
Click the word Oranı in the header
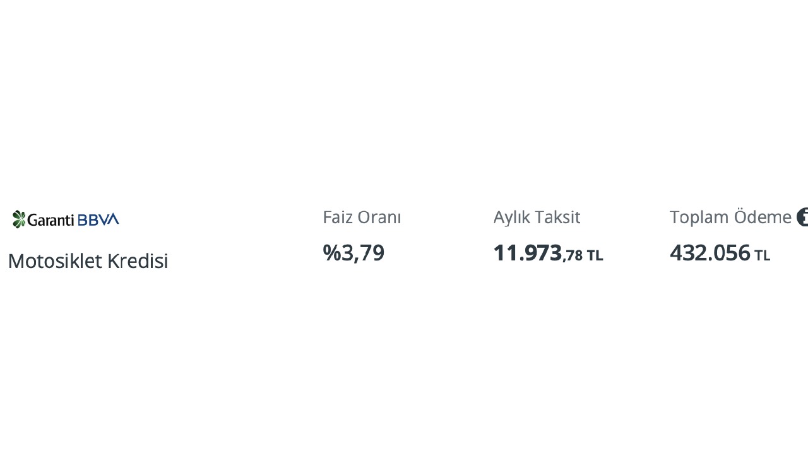pyautogui.click(x=380, y=217)
